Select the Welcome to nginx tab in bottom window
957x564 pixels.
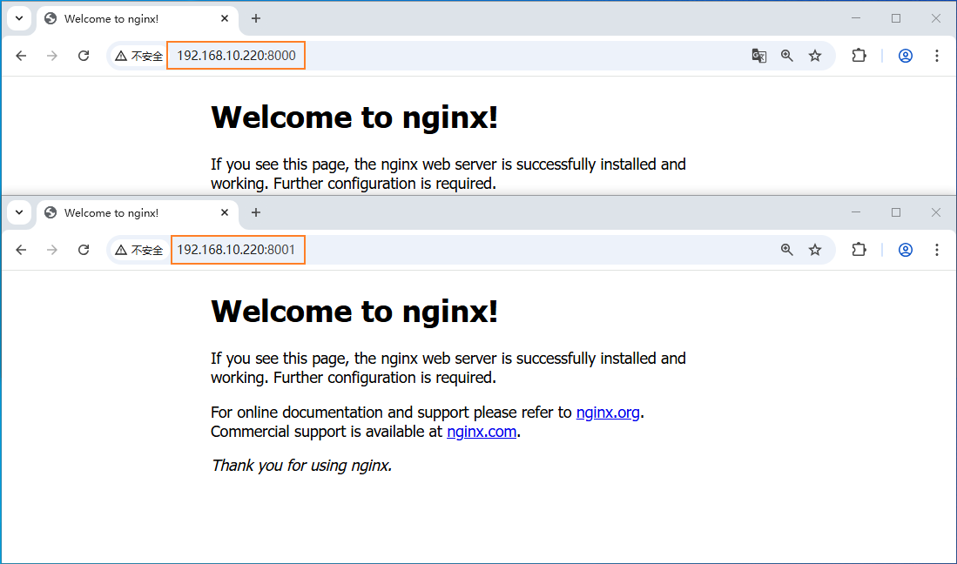[138, 212]
